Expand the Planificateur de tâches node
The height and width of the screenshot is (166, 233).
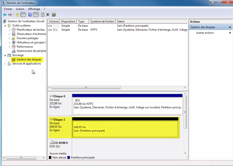(x=10, y=30)
